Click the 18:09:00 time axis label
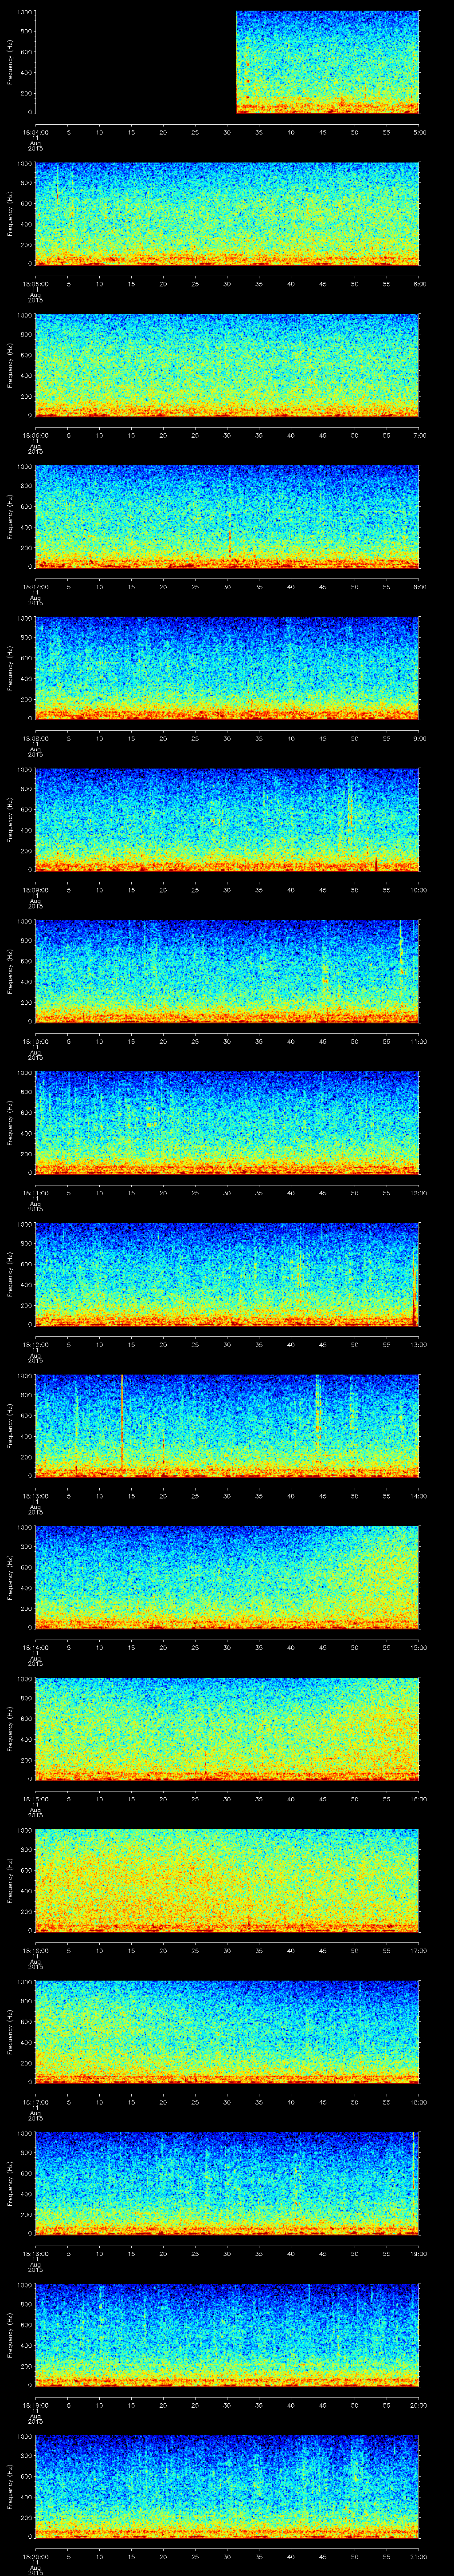This screenshot has width=454, height=2576. tap(35, 890)
